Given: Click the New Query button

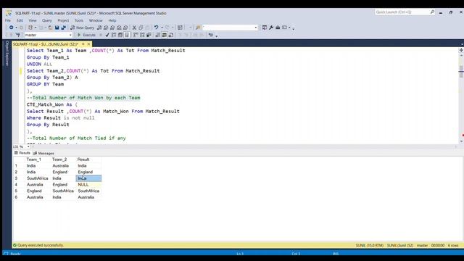Looking at the screenshot, I should pos(82,28).
